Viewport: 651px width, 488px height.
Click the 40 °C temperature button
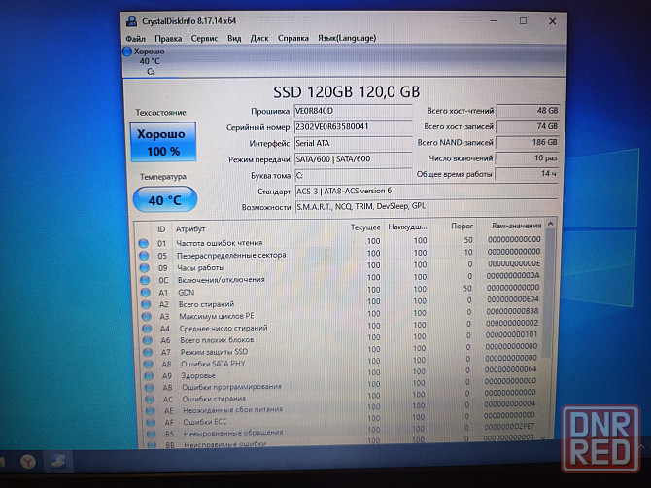pos(165,200)
